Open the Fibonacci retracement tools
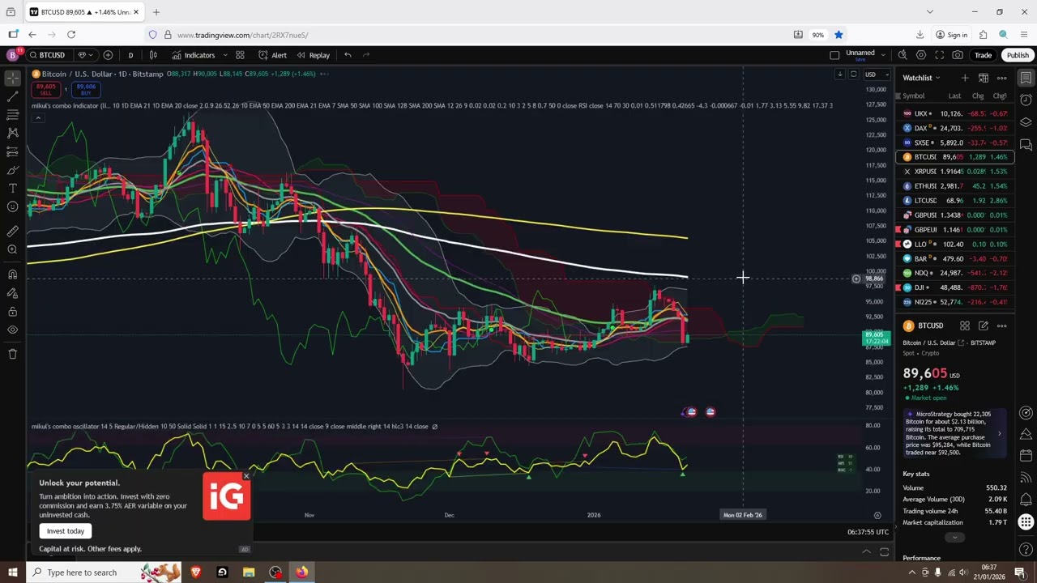The image size is (1037, 583). pos(12,114)
